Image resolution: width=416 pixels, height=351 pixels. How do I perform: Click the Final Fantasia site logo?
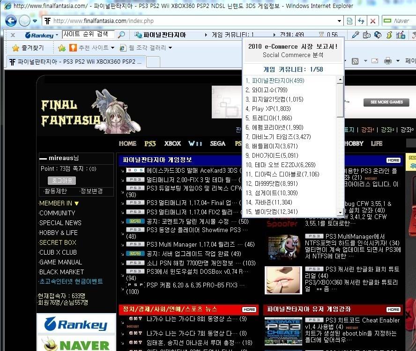pos(91,112)
